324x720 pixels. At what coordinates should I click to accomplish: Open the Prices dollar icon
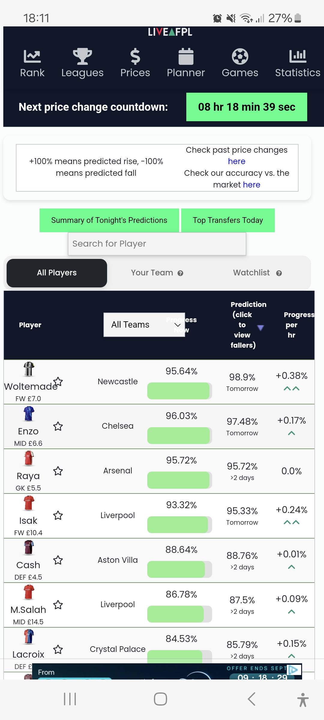[x=135, y=56]
